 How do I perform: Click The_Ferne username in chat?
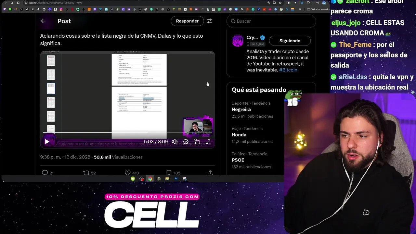pyautogui.click(x=355, y=45)
